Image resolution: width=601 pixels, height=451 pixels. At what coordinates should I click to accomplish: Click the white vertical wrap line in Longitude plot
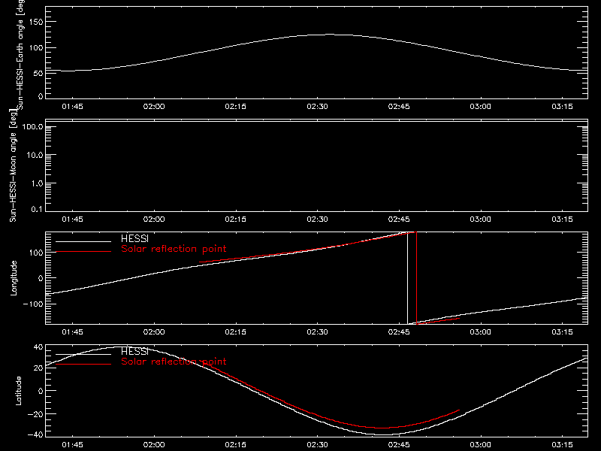coord(407,278)
